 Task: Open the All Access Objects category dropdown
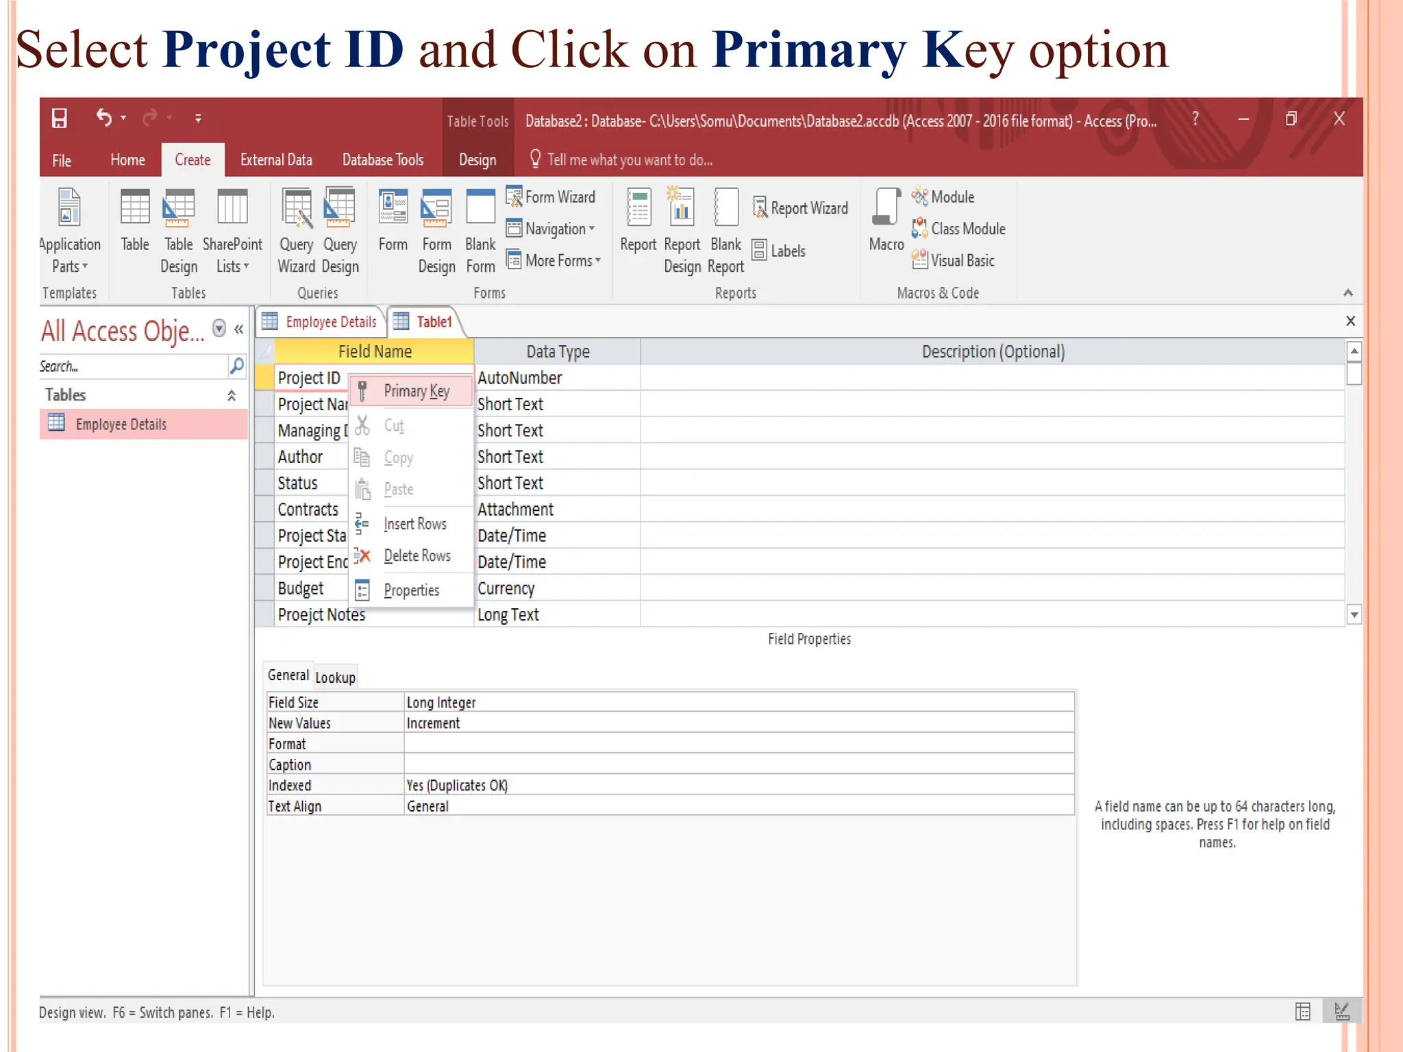219,329
